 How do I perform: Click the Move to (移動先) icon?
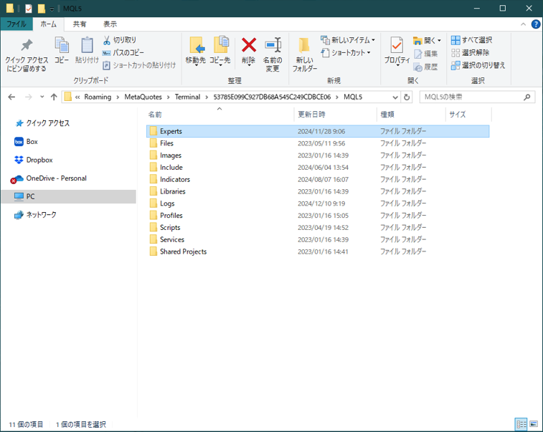coord(195,47)
